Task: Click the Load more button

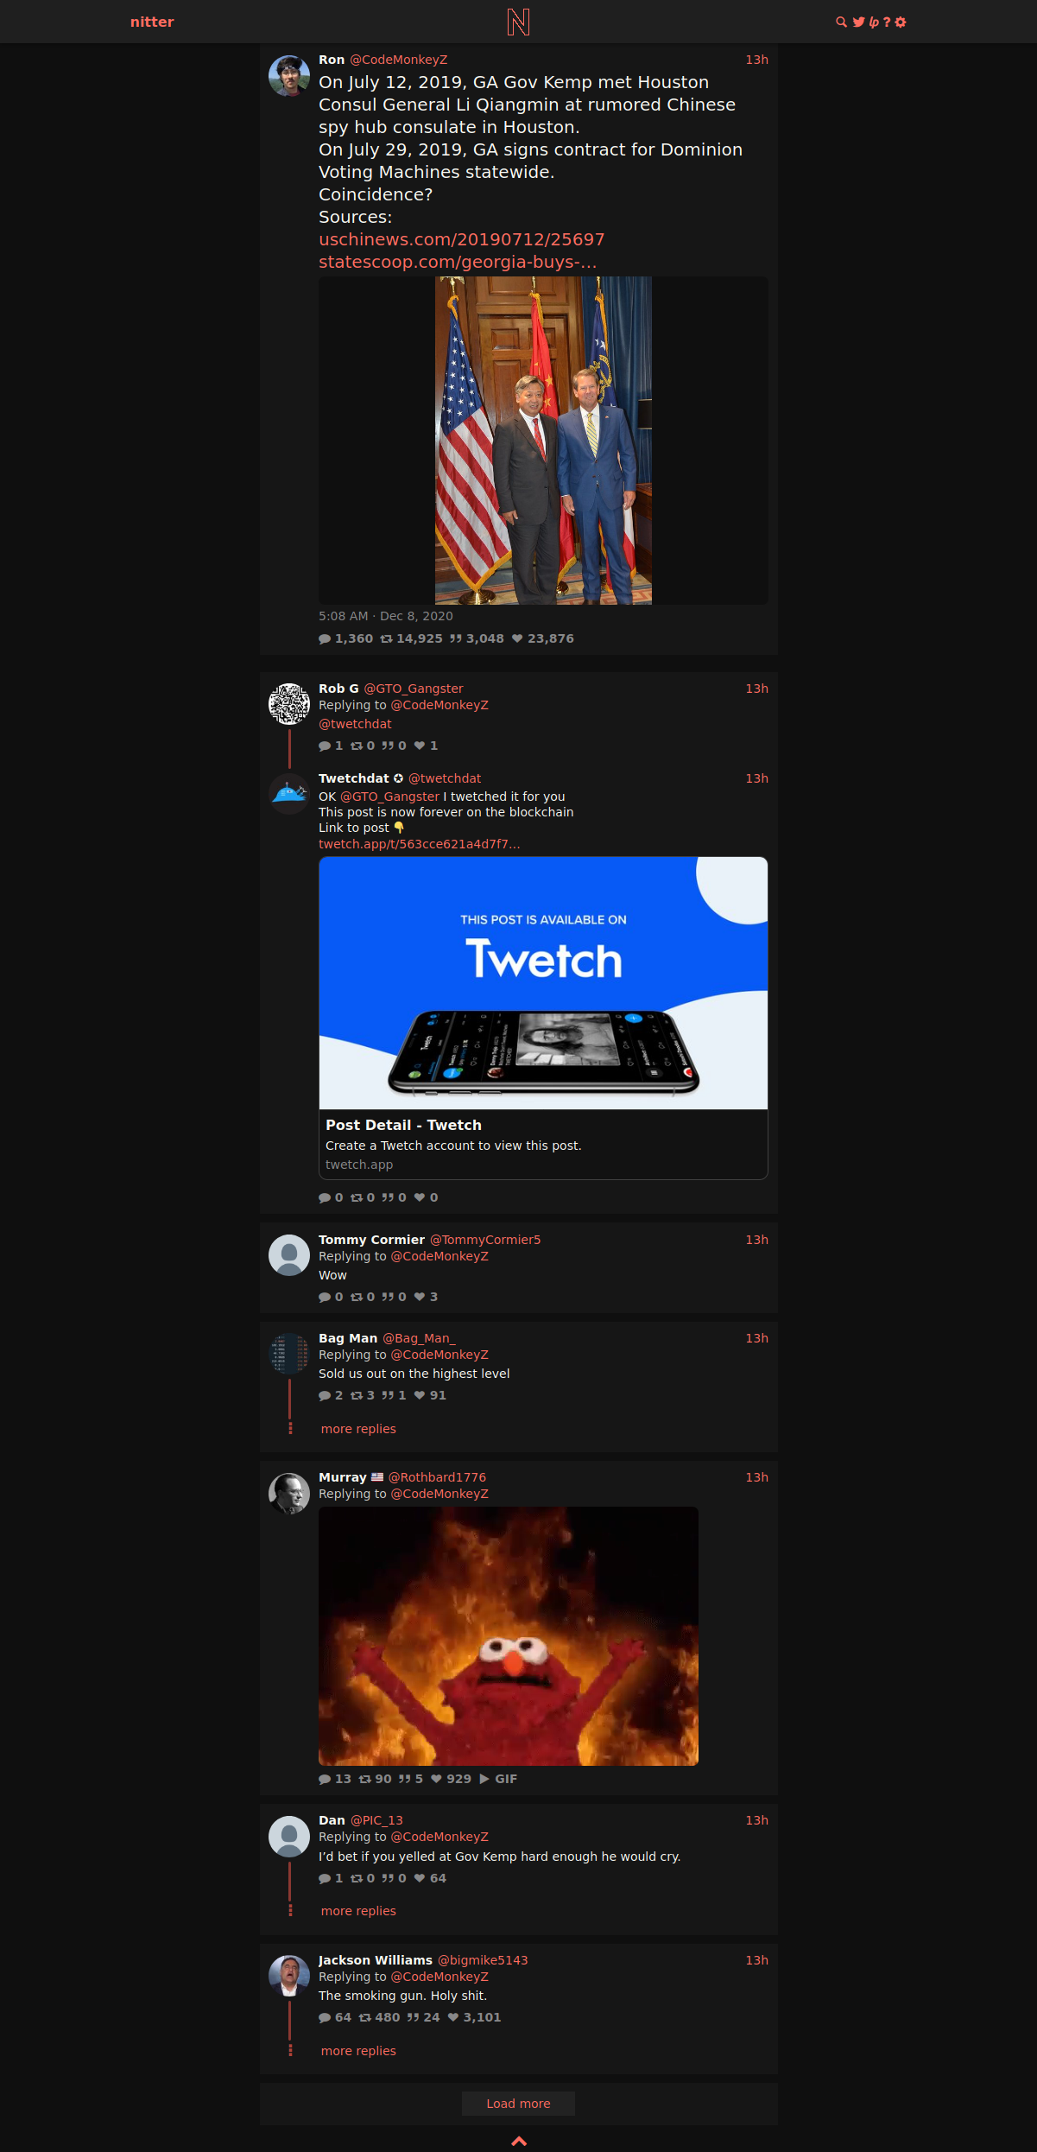Action: tap(518, 2104)
